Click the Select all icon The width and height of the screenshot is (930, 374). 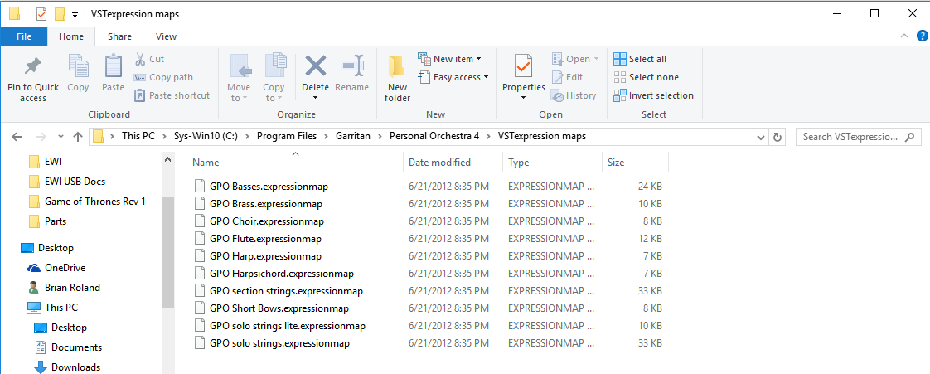[620, 59]
